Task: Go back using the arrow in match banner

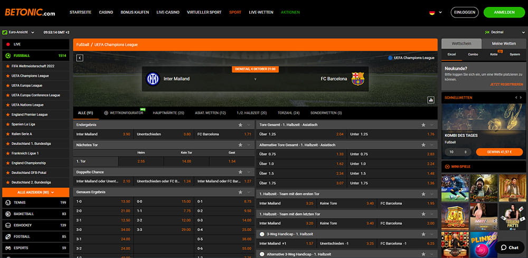Action: (x=80, y=58)
